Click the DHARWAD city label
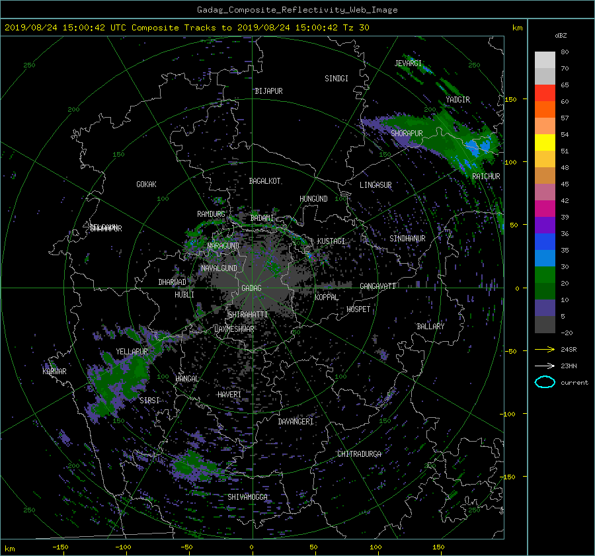 [172, 282]
